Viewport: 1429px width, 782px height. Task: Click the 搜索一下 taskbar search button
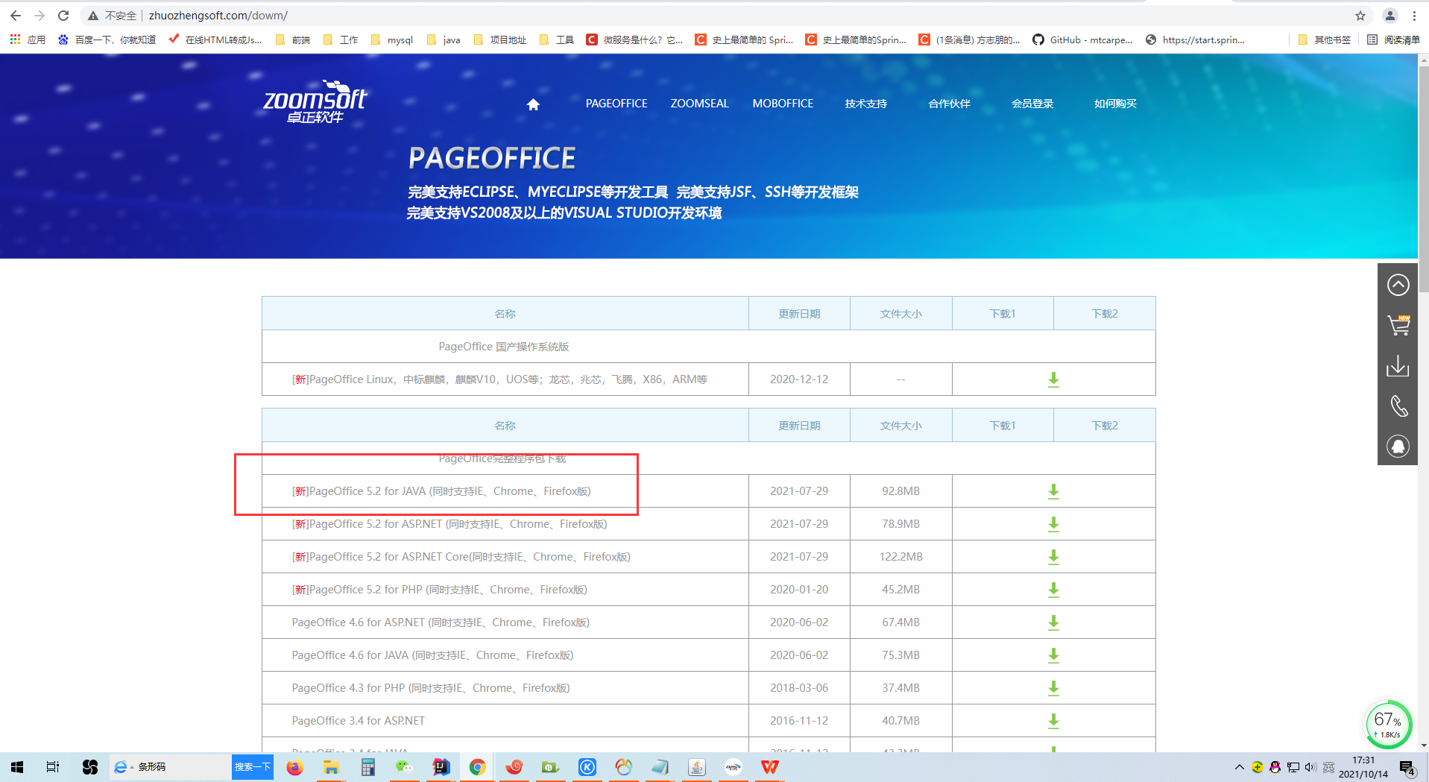[253, 767]
